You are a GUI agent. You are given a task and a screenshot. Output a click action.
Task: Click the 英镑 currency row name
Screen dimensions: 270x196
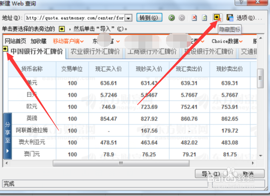(32, 119)
